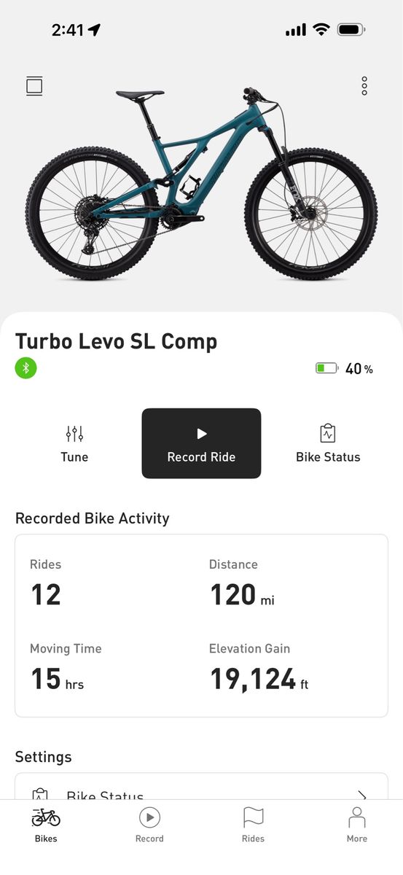Tap the 40% battery indicator icon

(326, 369)
